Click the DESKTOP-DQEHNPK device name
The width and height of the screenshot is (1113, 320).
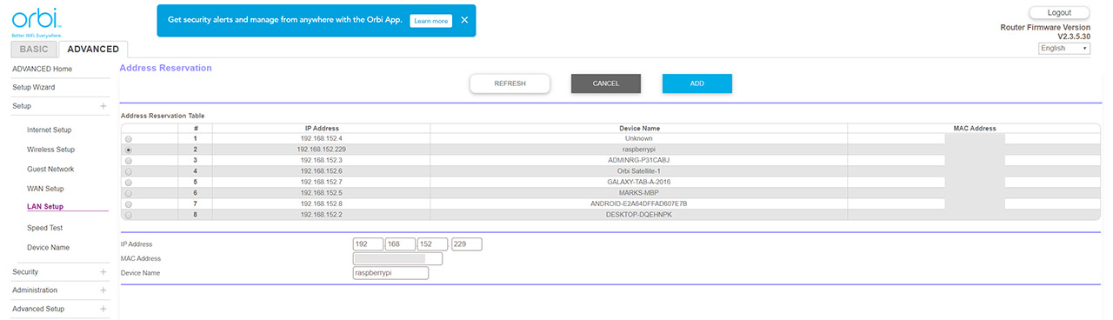(639, 215)
